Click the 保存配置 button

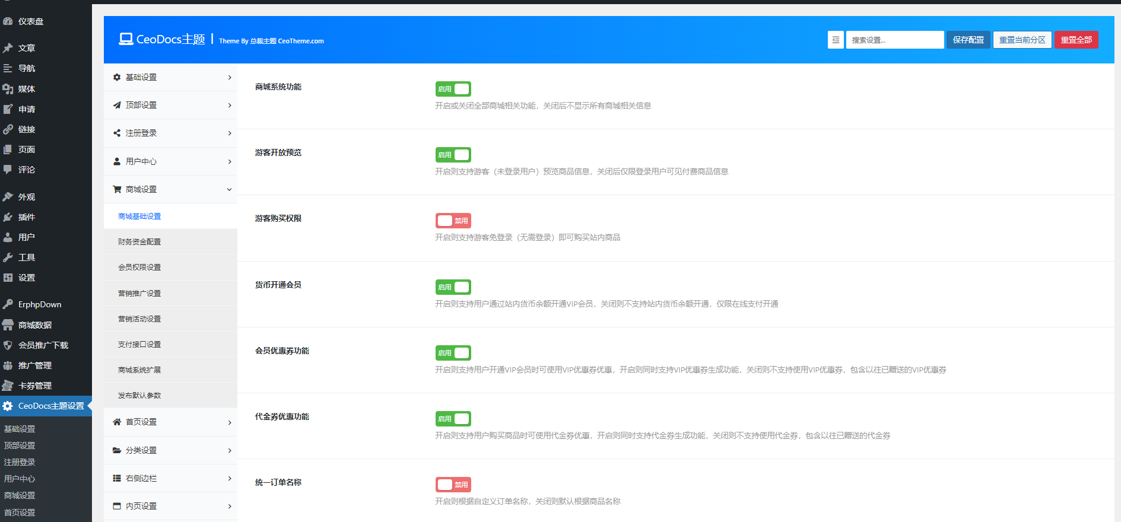point(968,40)
